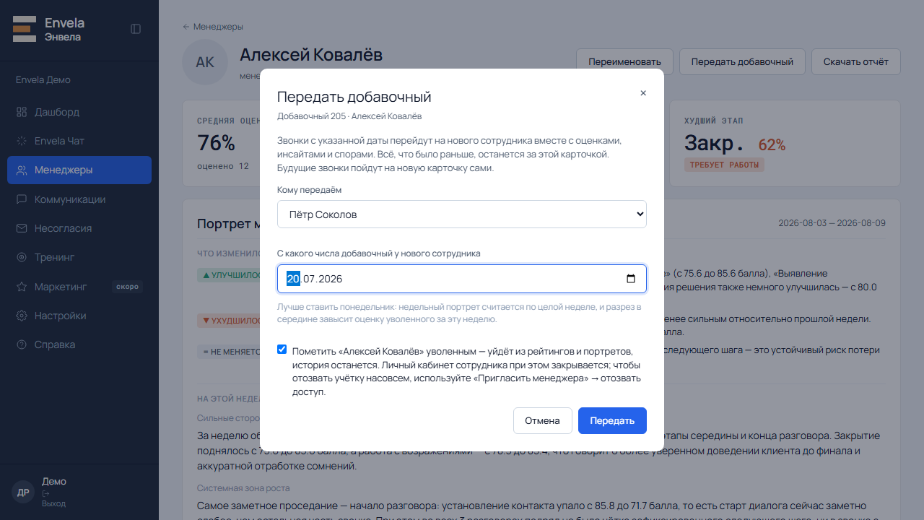Open Настройки via its gear icon
Viewport: 924px width, 520px height.
point(22,316)
